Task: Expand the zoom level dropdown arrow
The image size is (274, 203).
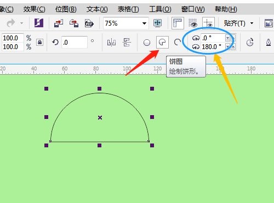Action: pos(144,23)
